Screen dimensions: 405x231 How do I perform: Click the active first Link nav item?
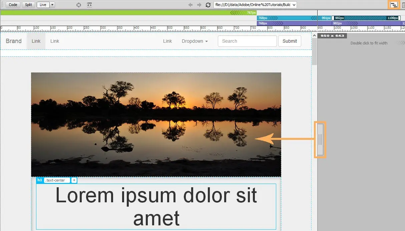tap(36, 41)
